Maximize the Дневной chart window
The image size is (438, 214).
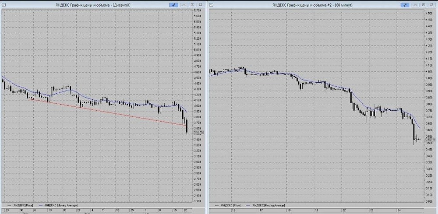(x=192, y=5)
